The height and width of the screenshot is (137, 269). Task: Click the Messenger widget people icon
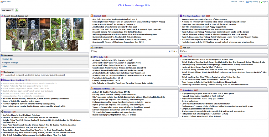[x=2, y=55]
